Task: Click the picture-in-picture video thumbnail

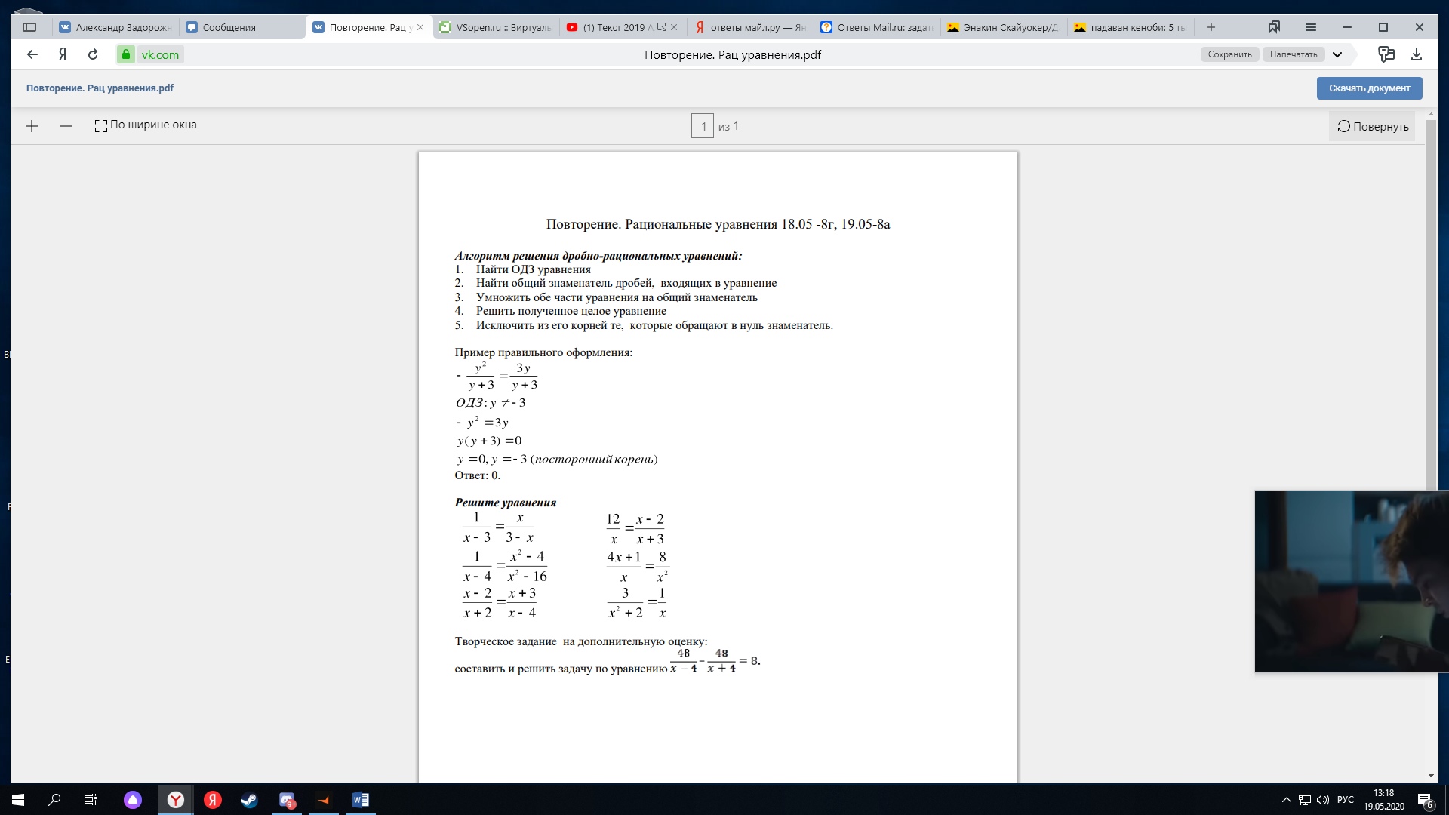Action: [x=1352, y=581]
